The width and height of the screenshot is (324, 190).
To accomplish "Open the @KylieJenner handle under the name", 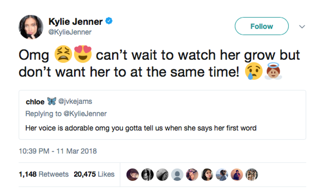I will [x=70, y=32].
